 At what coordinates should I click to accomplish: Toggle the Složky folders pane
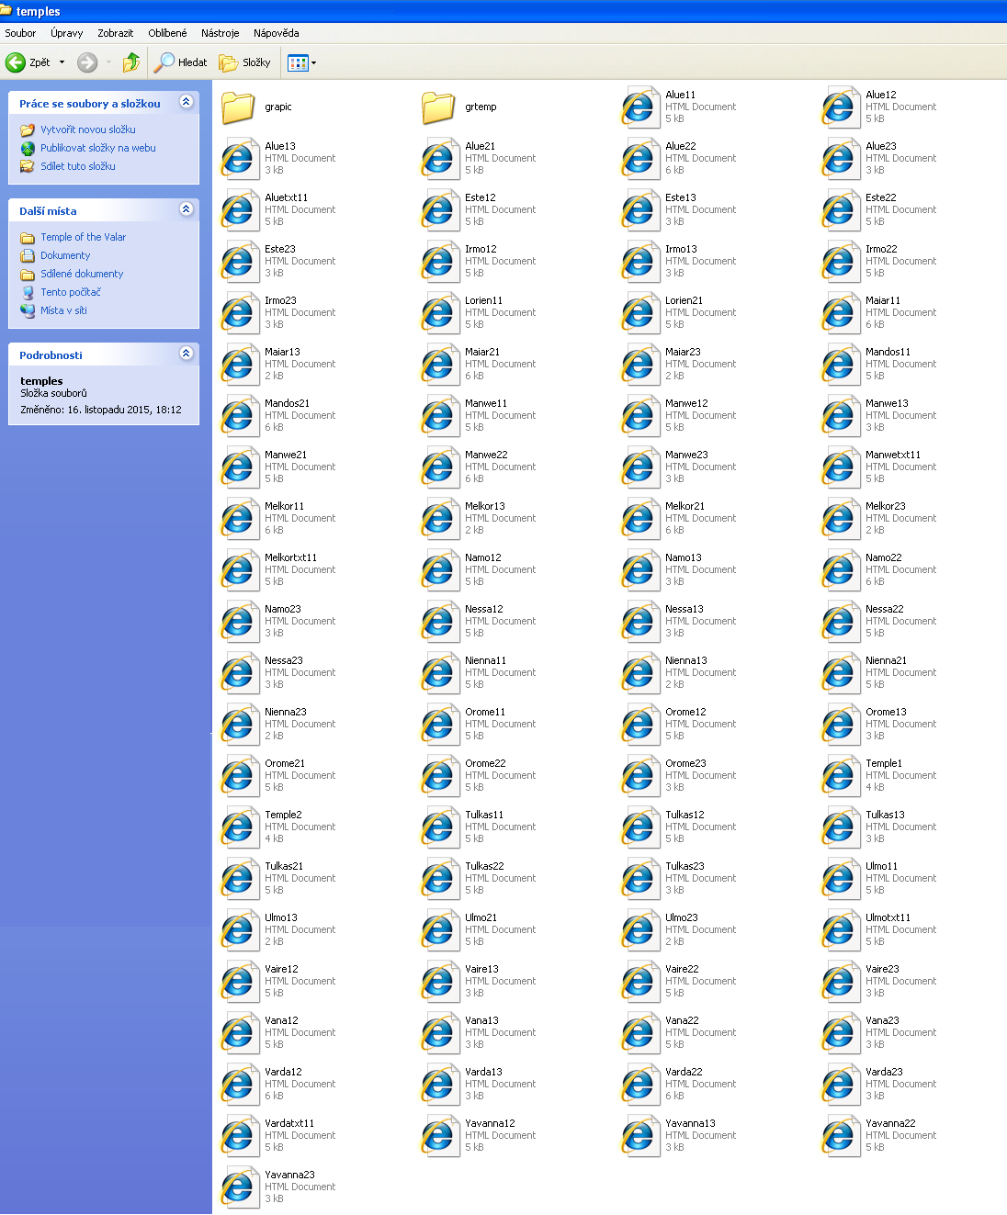click(245, 62)
